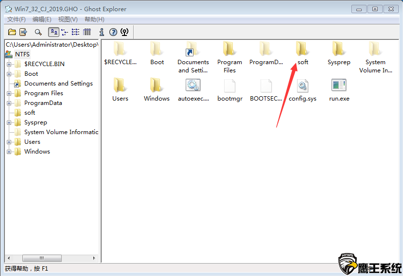The width and height of the screenshot is (403, 276).
Task: Maximize the Ghost Explorer window
Action: pos(375,9)
